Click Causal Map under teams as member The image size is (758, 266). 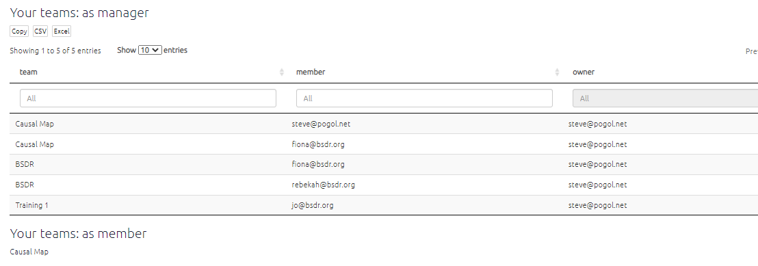tap(29, 252)
